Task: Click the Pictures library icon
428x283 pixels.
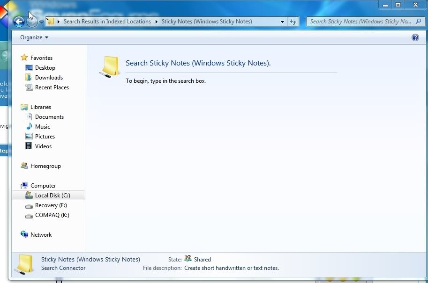Action: (x=29, y=136)
